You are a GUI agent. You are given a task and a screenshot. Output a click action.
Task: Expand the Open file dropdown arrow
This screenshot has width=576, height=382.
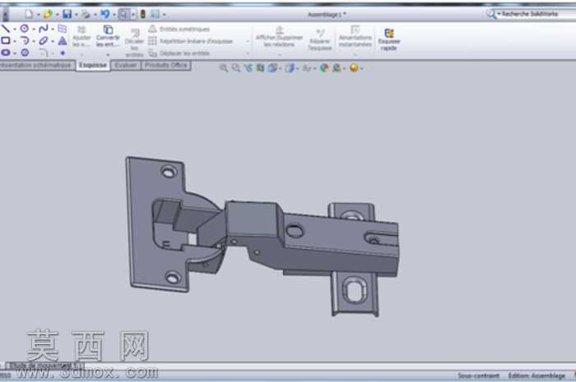tap(58, 15)
